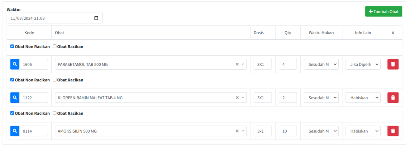
Task: Clear Parasetamol selection with the X icon
Action: (237, 65)
